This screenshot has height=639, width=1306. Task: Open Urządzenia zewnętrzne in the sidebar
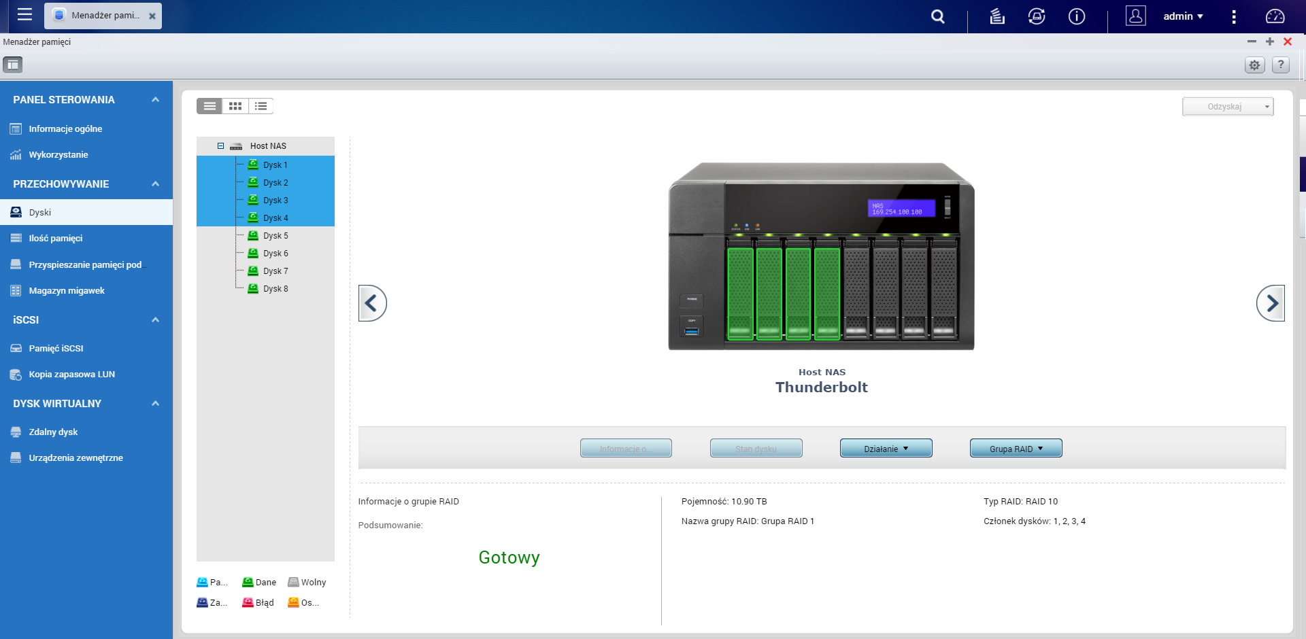click(x=86, y=458)
